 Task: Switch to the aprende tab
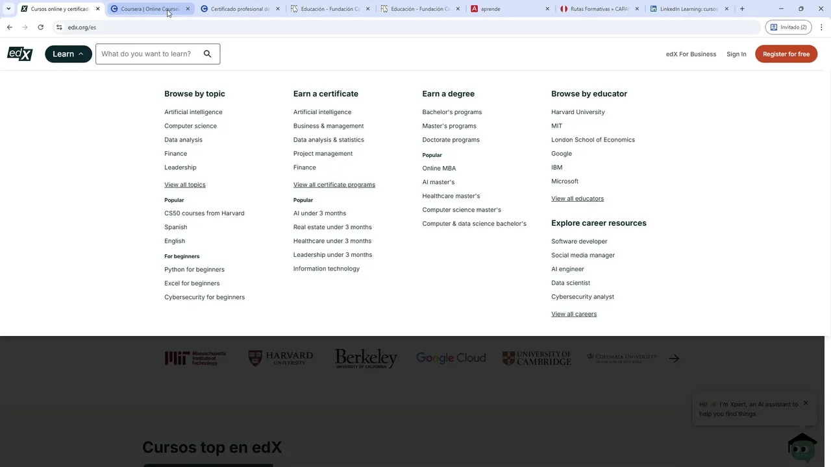(x=510, y=9)
